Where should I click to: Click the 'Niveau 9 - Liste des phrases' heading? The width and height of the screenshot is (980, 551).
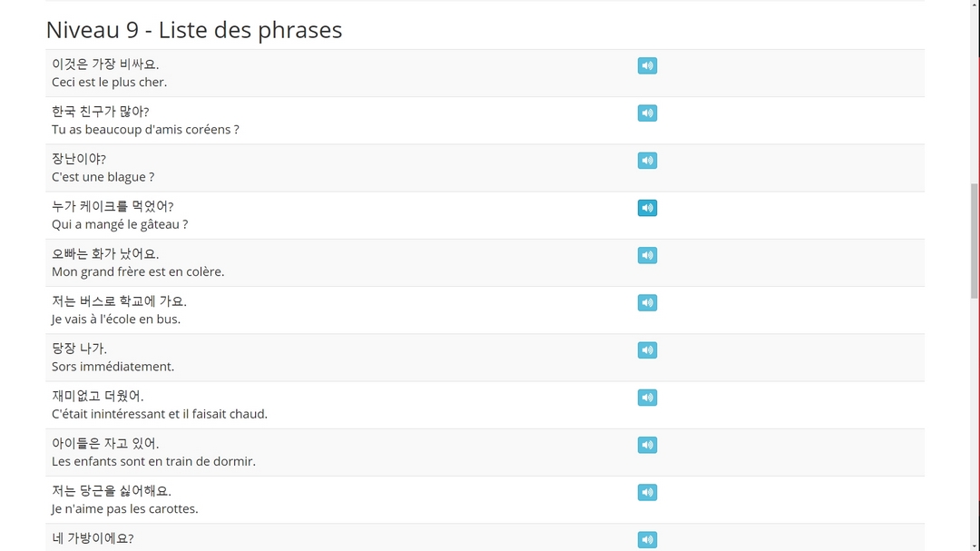click(x=194, y=30)
